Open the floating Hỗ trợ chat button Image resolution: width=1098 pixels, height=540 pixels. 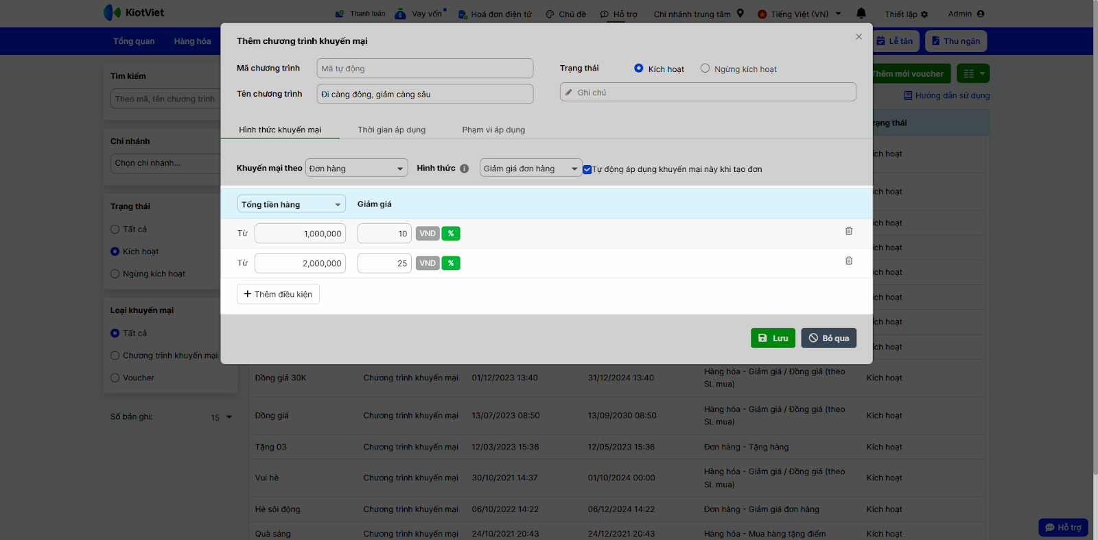click(x=1063, y=527)
